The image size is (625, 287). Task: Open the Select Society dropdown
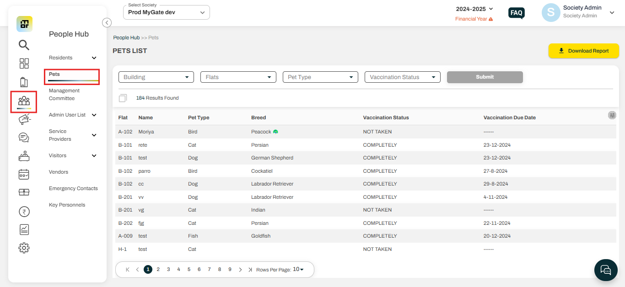(167, 12)
